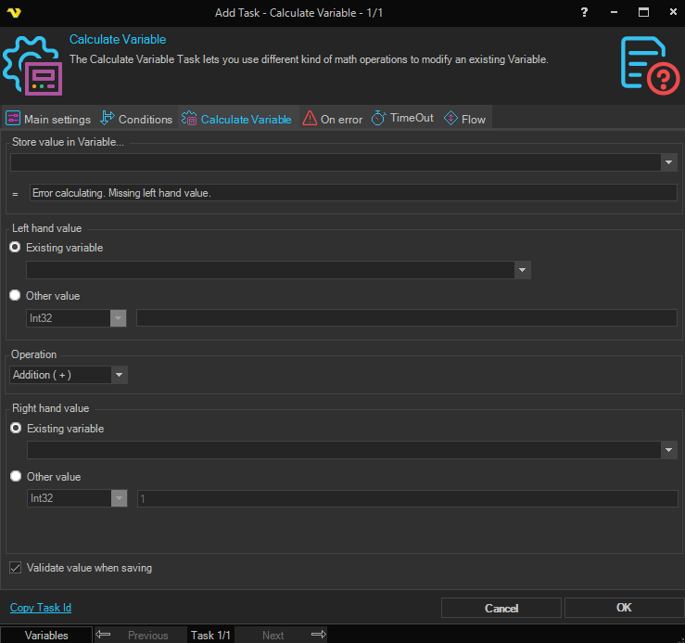Click the title bar question mark help icon
Image resolution: width=685 pixels, height=643 pixels.
[584, 12]
